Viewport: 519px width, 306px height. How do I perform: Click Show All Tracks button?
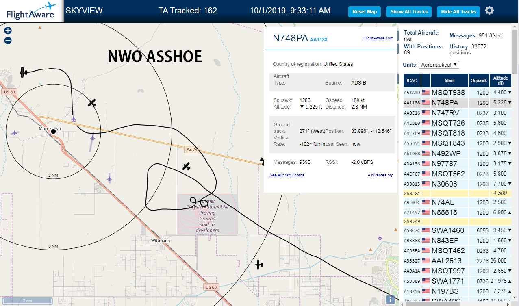409,12
